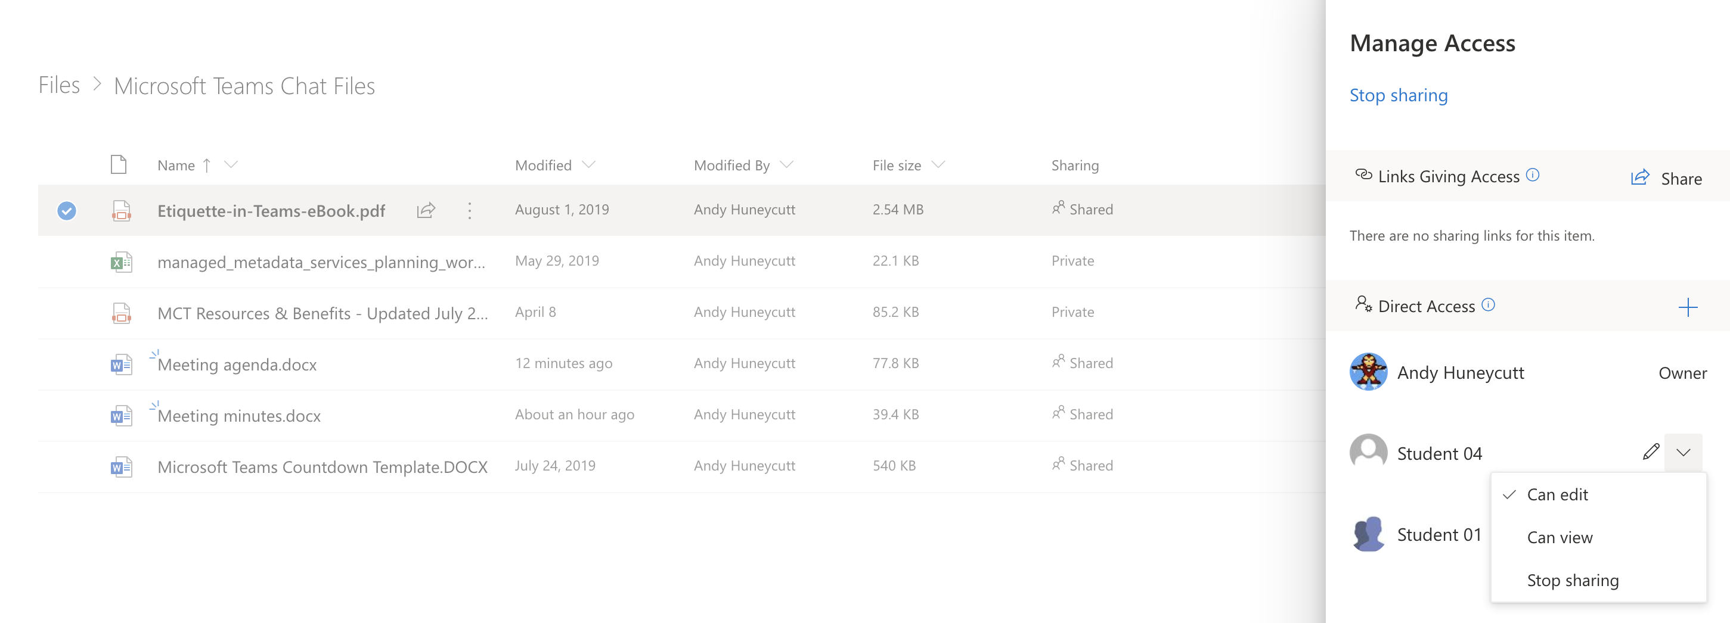Viewport: 1730px width, 623px height.
Task: Click Andy Huneycutt's avatar picture
Action: (x=1368, y=372)
